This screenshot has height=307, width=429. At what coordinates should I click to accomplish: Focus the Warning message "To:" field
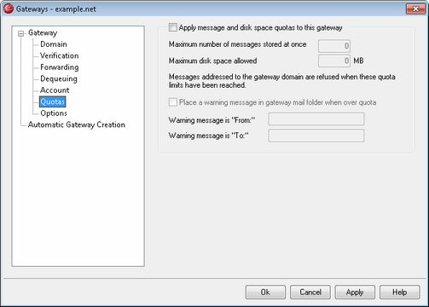(x=316, y=136)
